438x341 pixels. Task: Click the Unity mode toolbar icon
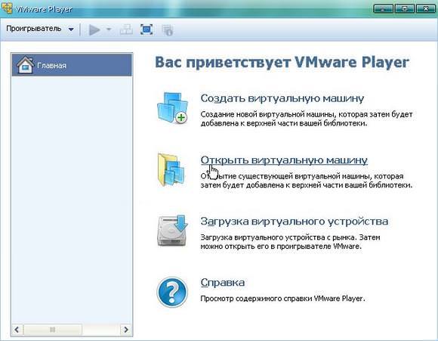point(168,30)
